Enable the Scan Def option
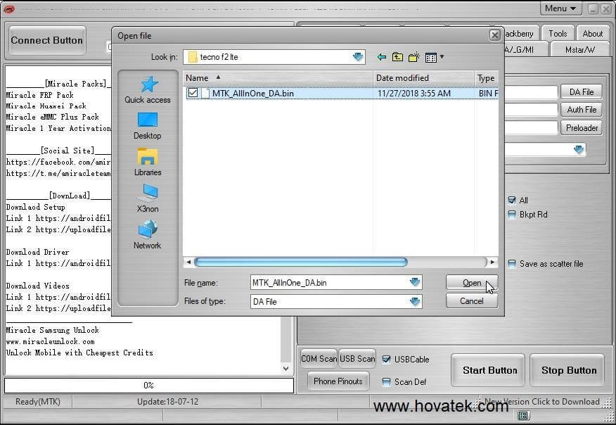616x425 pixels. click(385, 382)
